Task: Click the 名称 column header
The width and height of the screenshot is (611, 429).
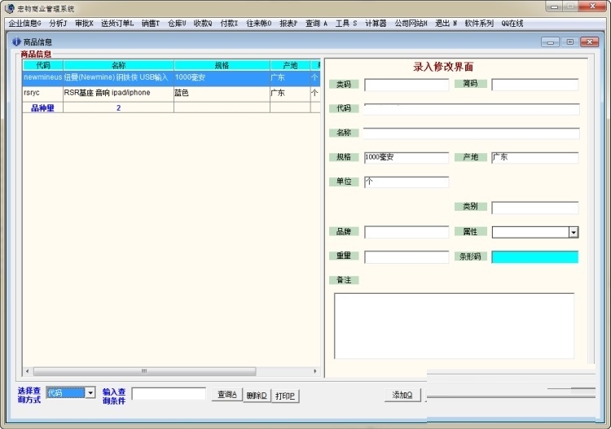Action: coord(118,65)
